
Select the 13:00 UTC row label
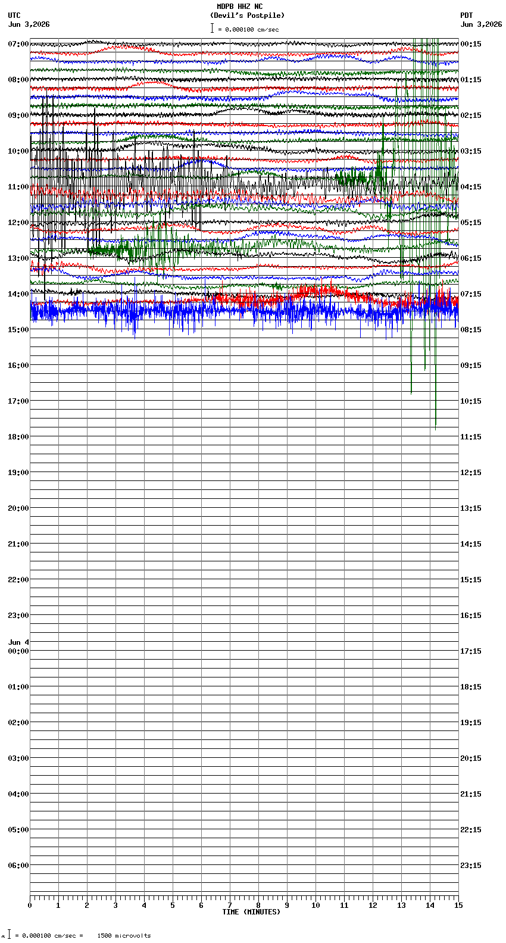click(18, 258)
